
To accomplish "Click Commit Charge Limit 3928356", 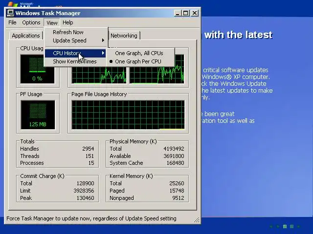I will tap(84, 191).
